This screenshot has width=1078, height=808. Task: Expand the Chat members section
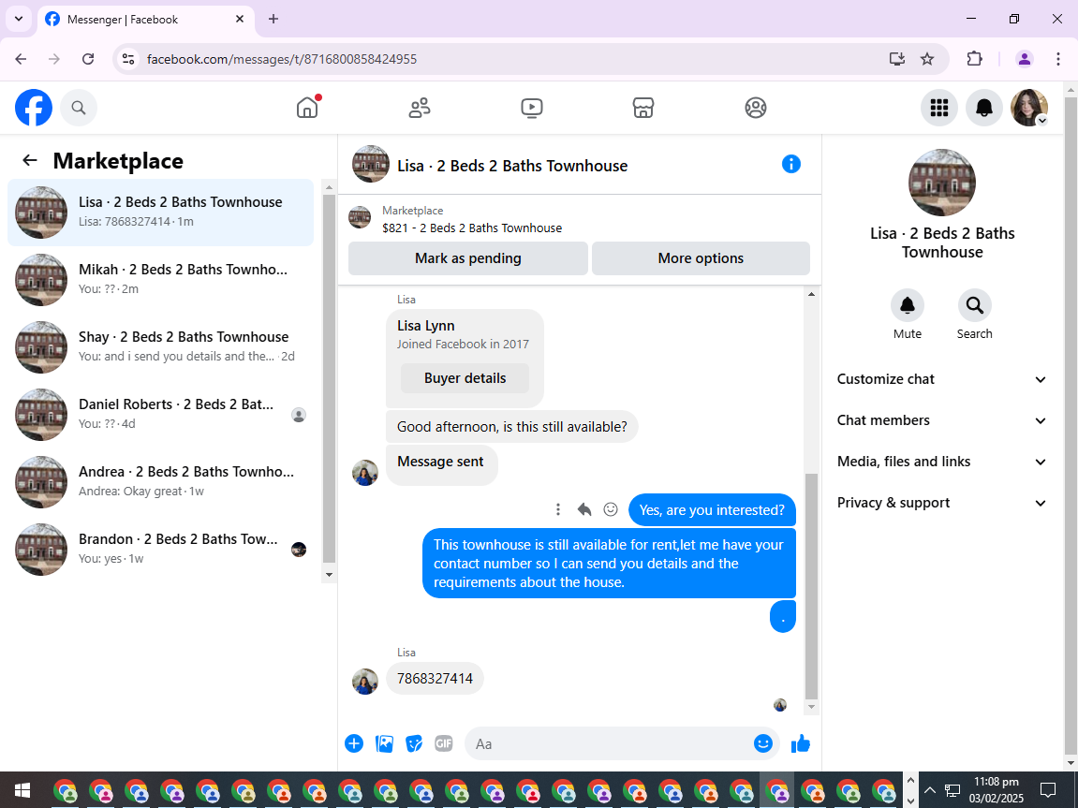click(941, 420)
